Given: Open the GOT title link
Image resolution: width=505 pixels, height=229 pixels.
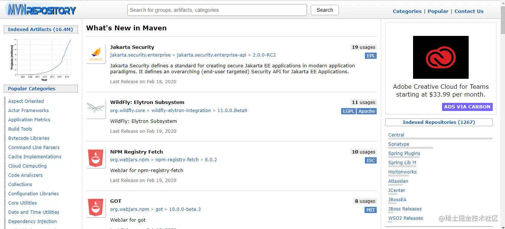Looking at the screenshot, I should (116, 201).
